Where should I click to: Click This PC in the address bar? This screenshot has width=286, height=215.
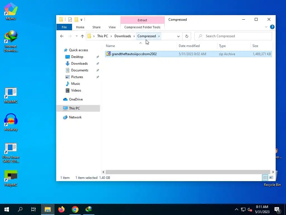coord(103,36)
